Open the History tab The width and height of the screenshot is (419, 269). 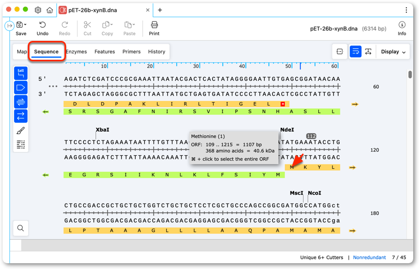(157, 51)
